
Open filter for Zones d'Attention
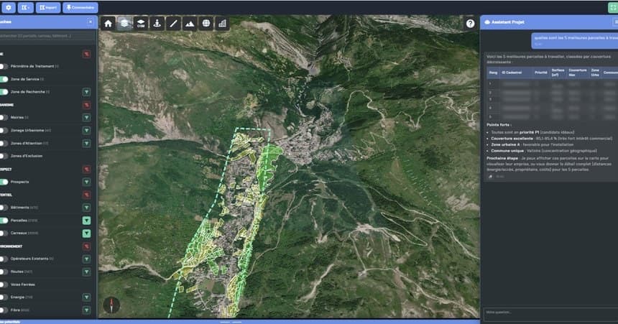[x=86, y=144]
